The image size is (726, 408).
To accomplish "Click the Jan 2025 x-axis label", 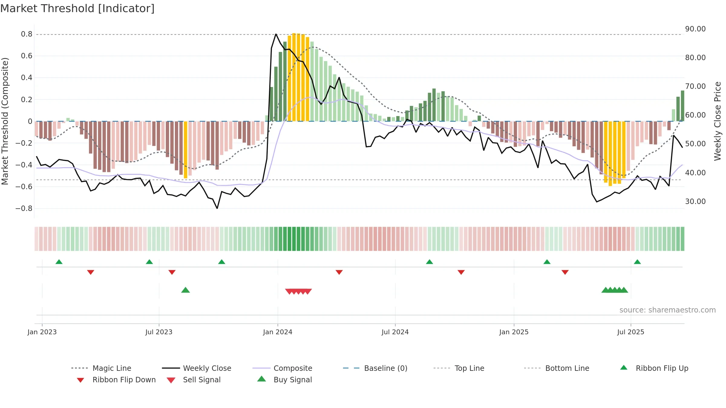I will pyautogui.click(x=514, y=332).
